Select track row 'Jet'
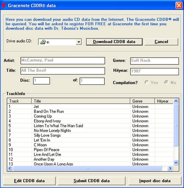The height and width of the screenshot is (188, 184). tap(90, 106)
